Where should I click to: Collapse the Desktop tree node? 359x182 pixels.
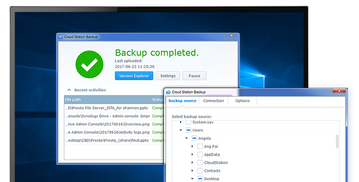pyautogui.click(x=192, y=179)
